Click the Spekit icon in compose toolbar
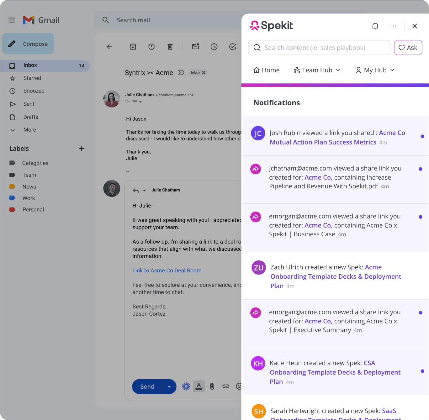Viewport: 429px width, 420px height. pos(186,386)
